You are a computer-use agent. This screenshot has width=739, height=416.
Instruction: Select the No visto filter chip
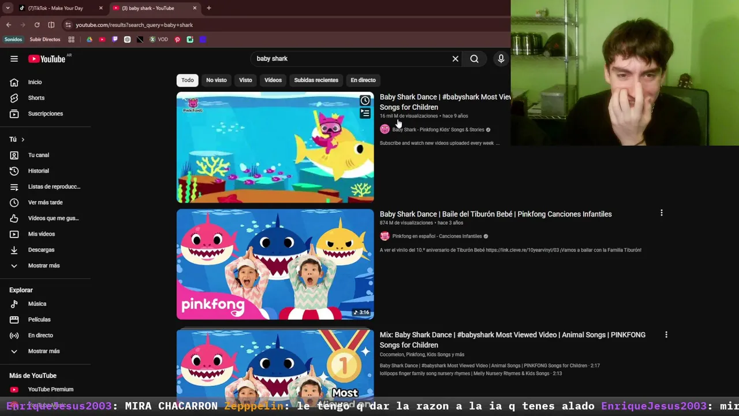tap(217, 80)
